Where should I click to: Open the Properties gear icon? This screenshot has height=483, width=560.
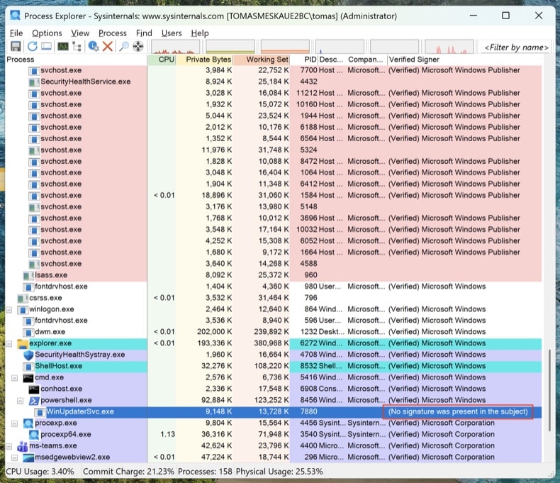pyautogui.click(x=94, y=46)
